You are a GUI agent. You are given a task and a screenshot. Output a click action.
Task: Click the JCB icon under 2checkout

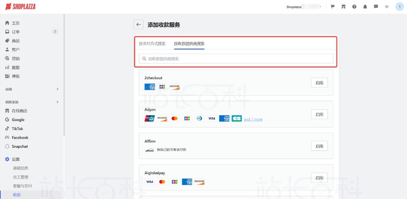coord(162,87)
